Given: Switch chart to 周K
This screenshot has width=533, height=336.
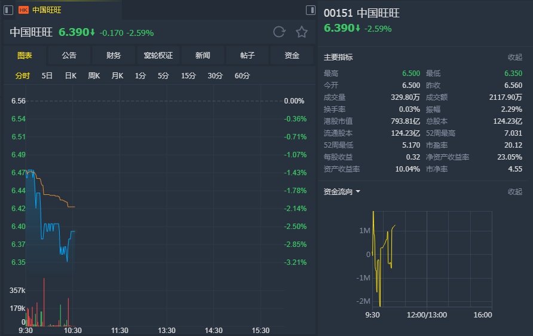Looking at the screenshot, I should (94, 75).
